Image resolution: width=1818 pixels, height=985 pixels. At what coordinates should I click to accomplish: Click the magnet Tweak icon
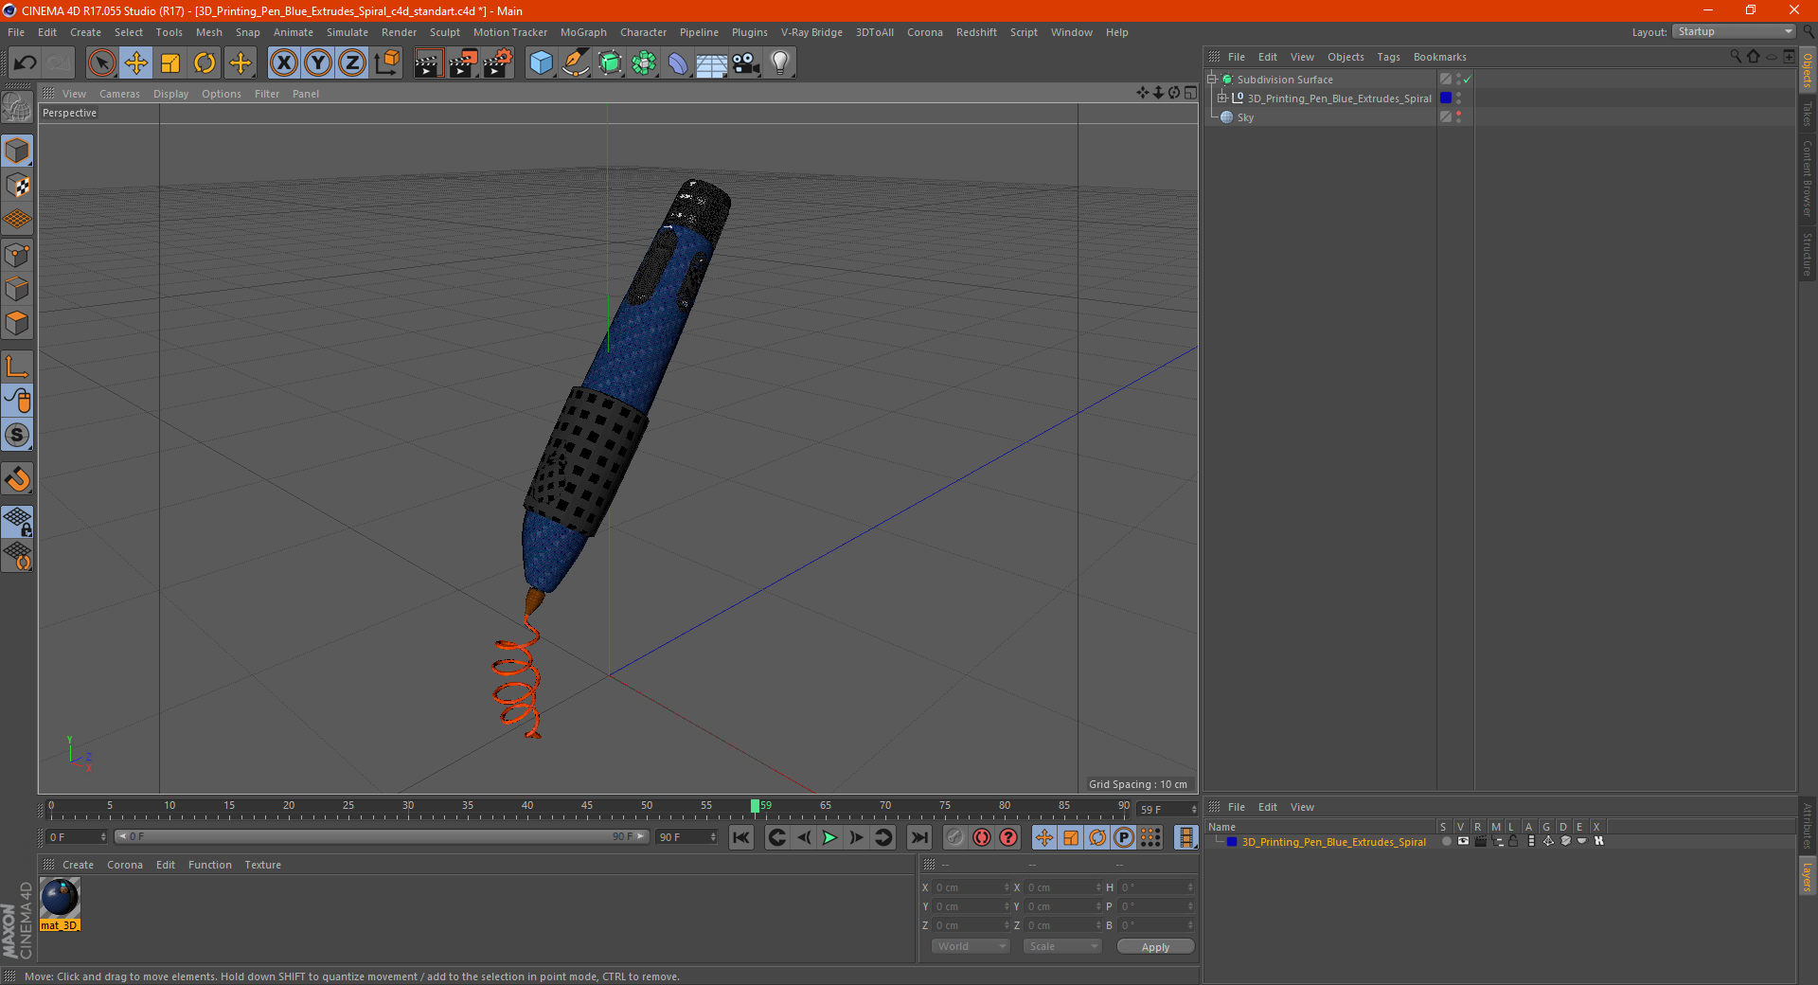click(x=17, y=479)
